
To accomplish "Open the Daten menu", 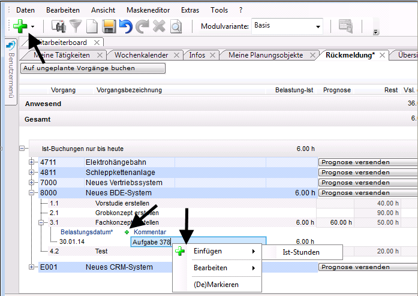I will coord(25,10).
